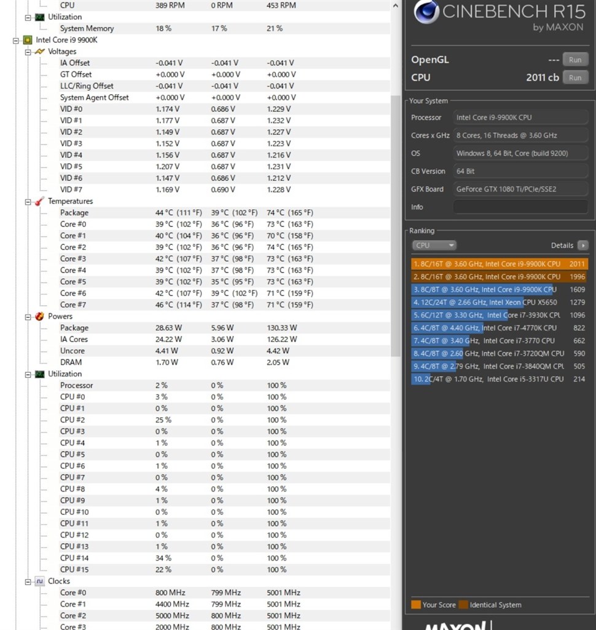Click the Powers flame icon

pyautogui.click(x=39, y=316)
